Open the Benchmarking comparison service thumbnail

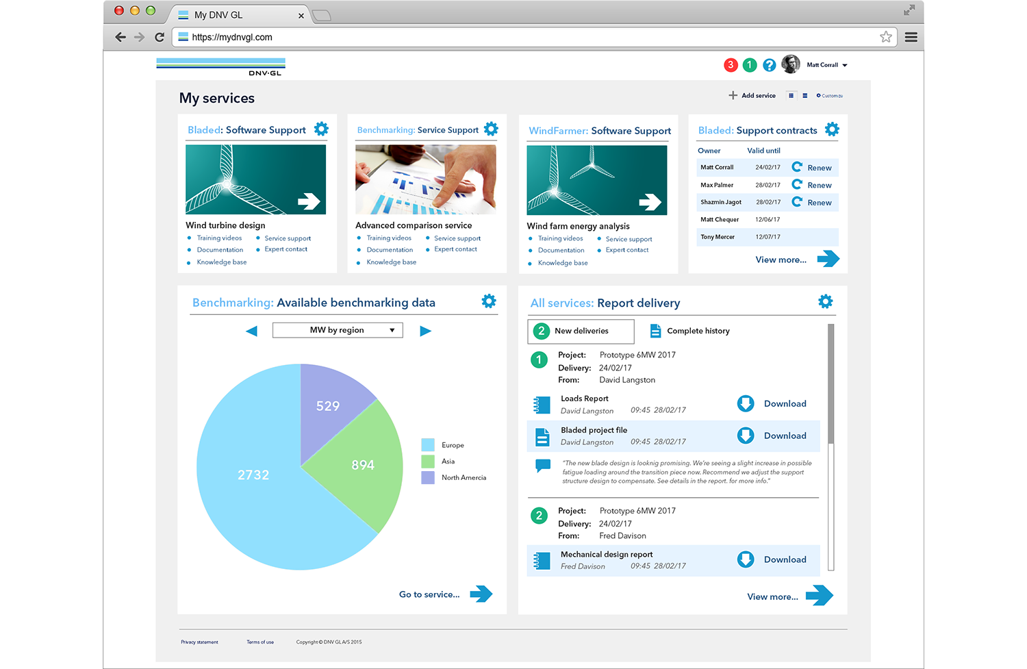click(425, 179)
